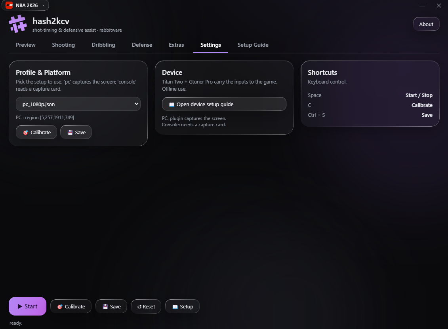Click the 'Device' card heading

172,72
